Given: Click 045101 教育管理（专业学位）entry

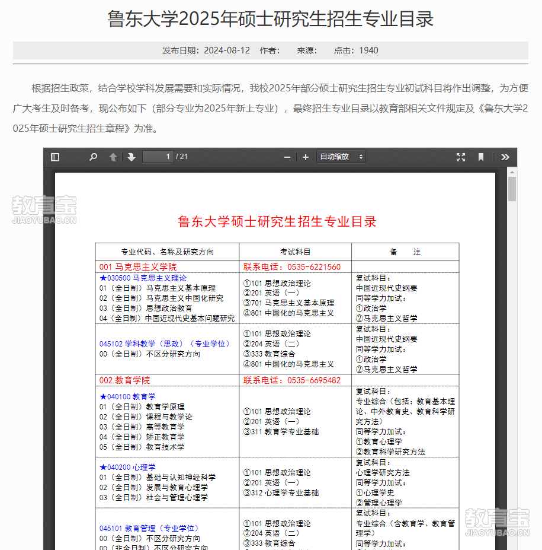Looking at the screenshot, I should coord(149,528).
